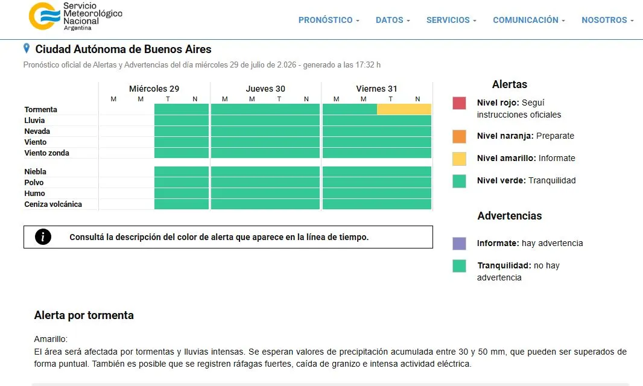Viewport: 643px width, 386px height.
Task: Click the Alerta por tormenta heading
Action: pyautogui.click(x=84, y=315)
